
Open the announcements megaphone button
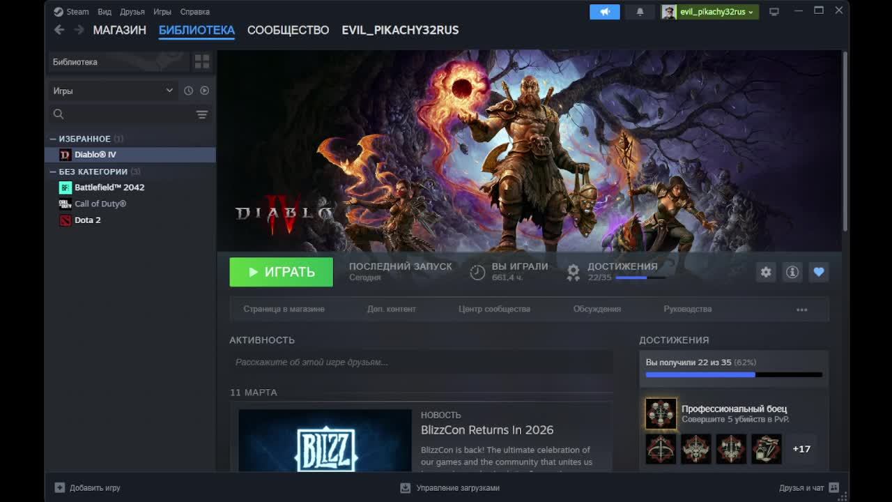[604, 12]
